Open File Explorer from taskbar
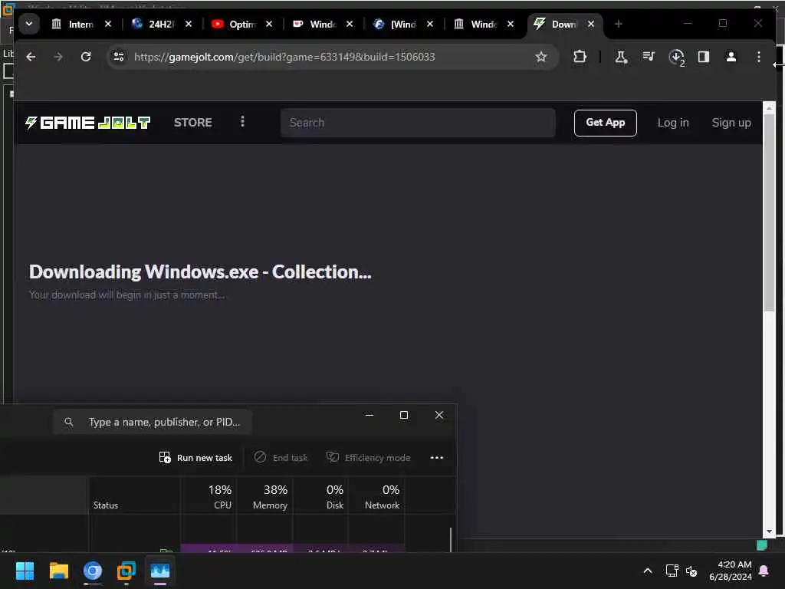The height and width of the screenshot is (589, 785). click(58, 571)
